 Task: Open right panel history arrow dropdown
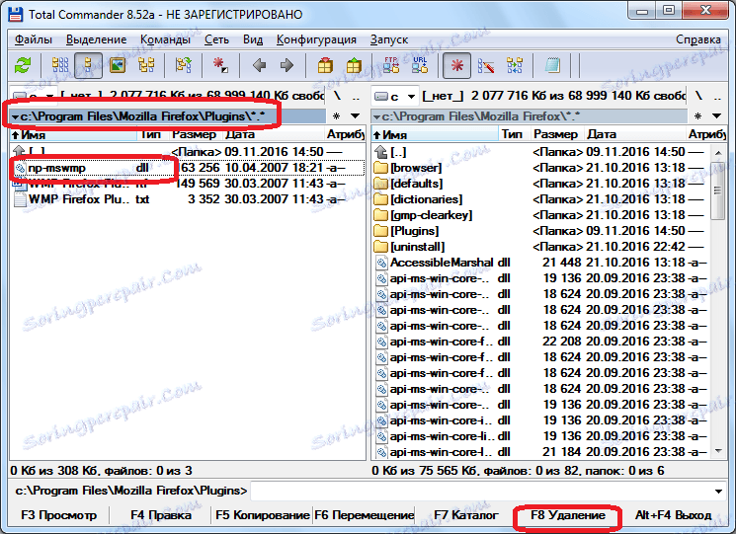click(x=716, y=115)
